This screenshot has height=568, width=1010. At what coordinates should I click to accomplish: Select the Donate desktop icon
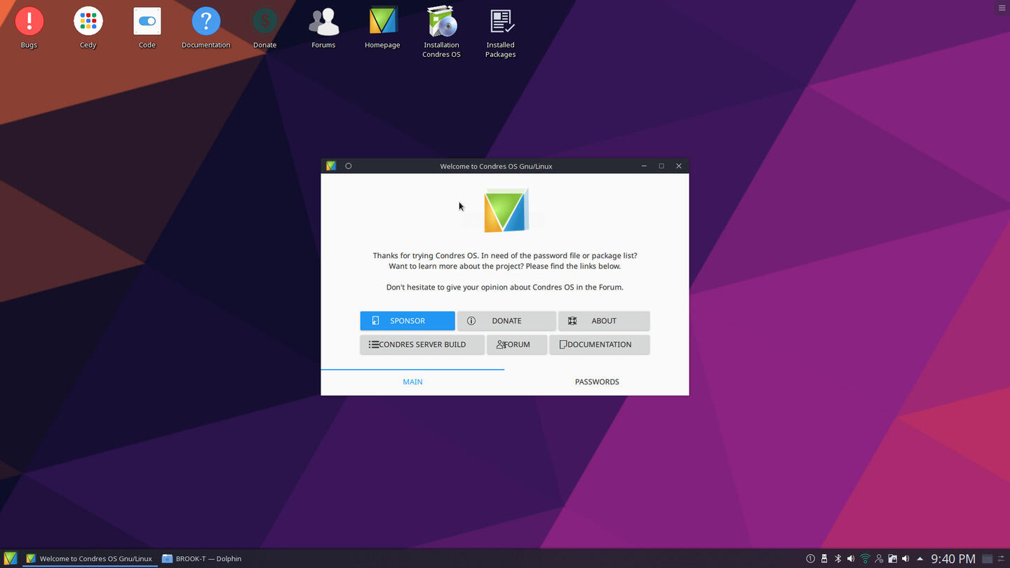click(x=264, y=28)
